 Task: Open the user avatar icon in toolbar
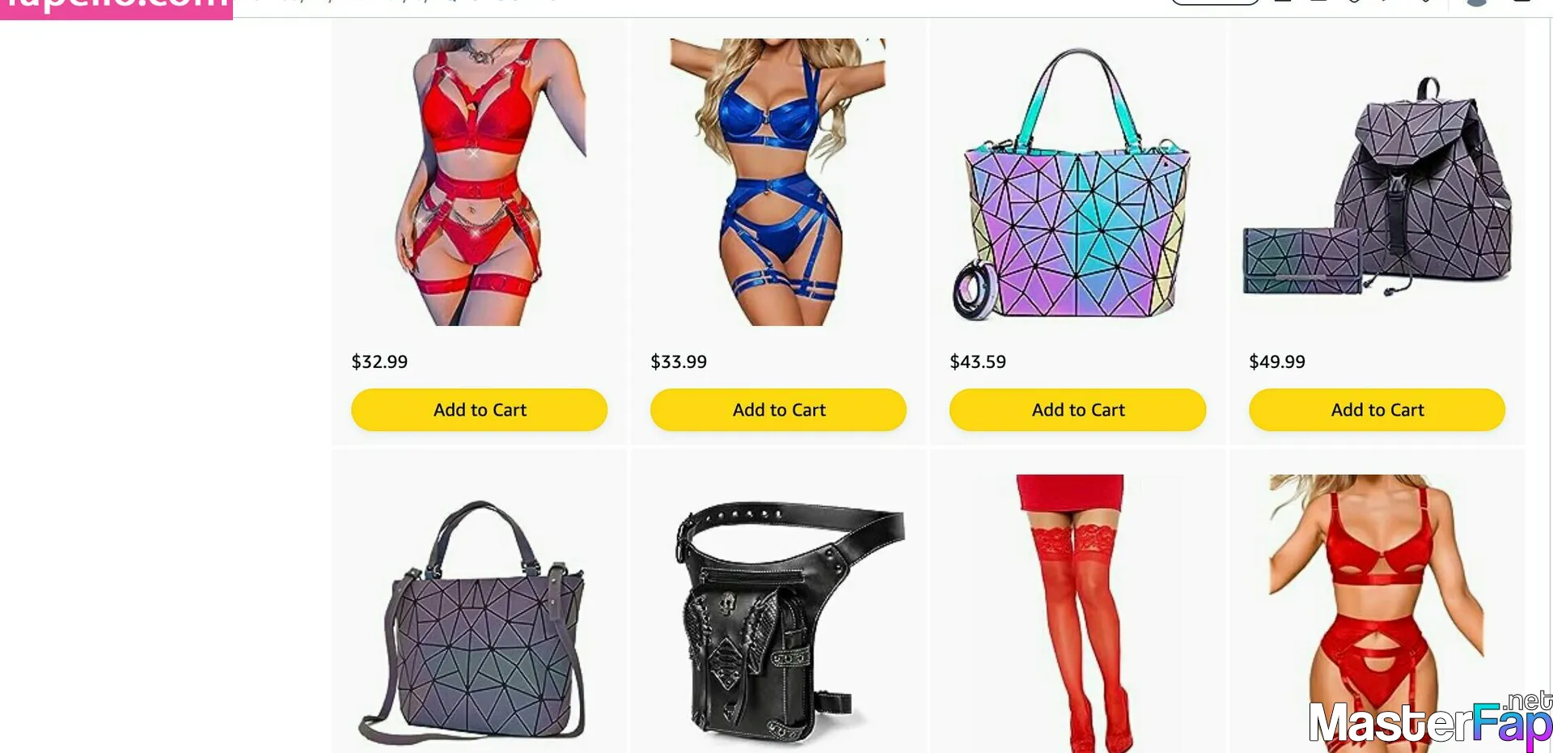(1477, 3)
